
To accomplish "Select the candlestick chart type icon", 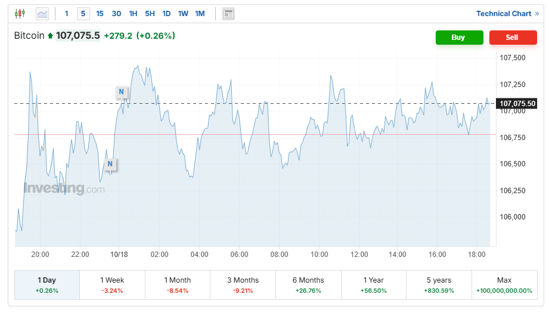I will tap(20, 13).
